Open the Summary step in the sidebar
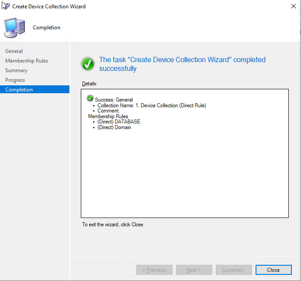 [16, 70]
